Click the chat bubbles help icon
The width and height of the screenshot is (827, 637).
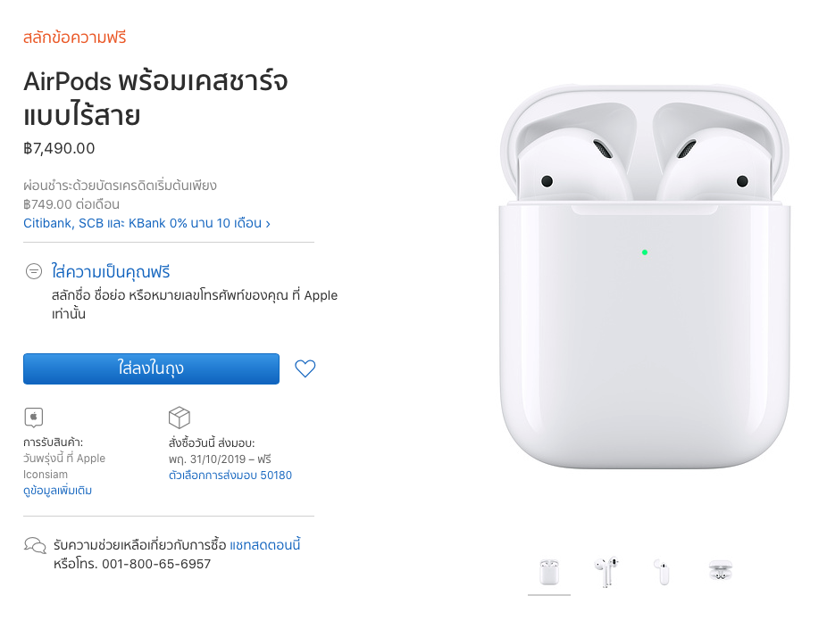pos(36,545)
